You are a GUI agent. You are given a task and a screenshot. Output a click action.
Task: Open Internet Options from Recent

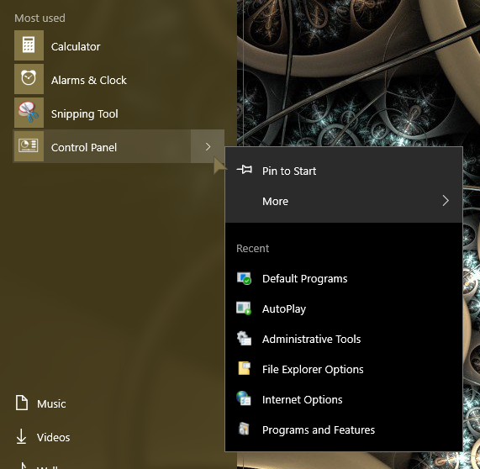[344, 399]
